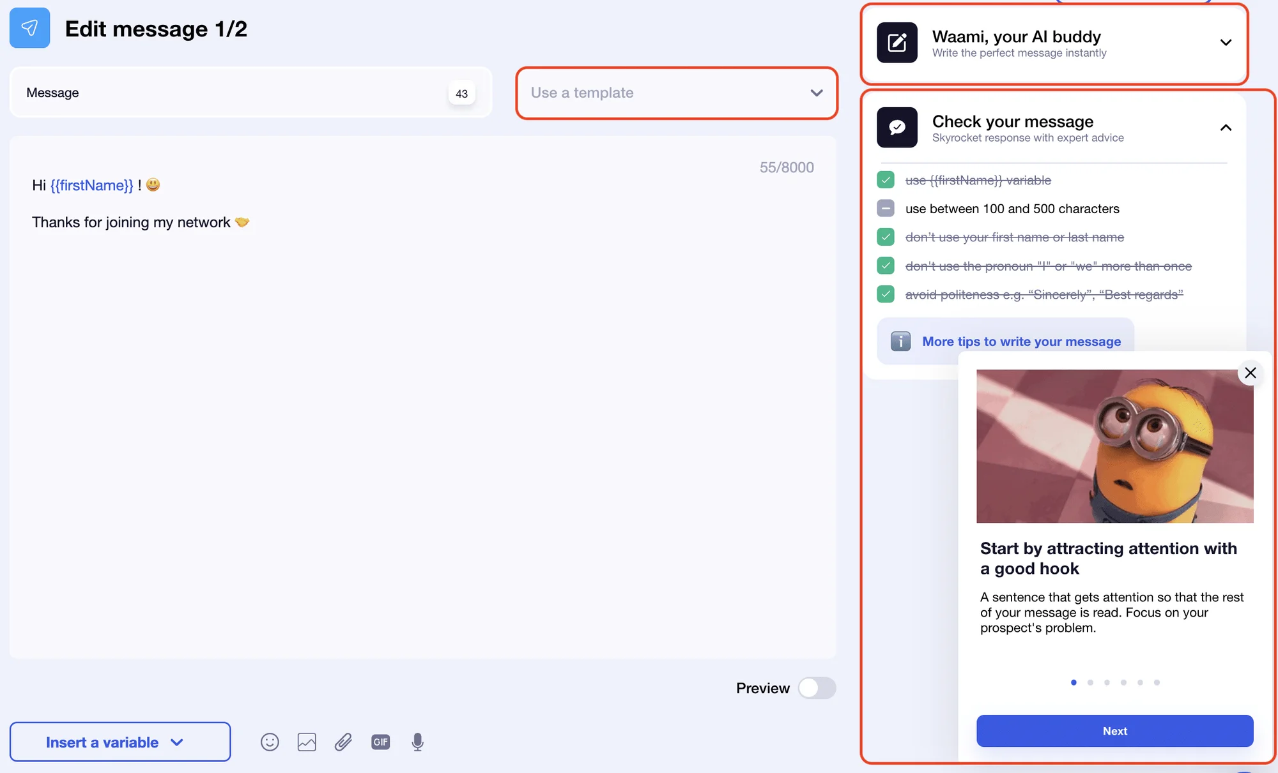Click the 'Edit message 1/2' heading
Viewport: 1278px width, 773px height.
156,29
